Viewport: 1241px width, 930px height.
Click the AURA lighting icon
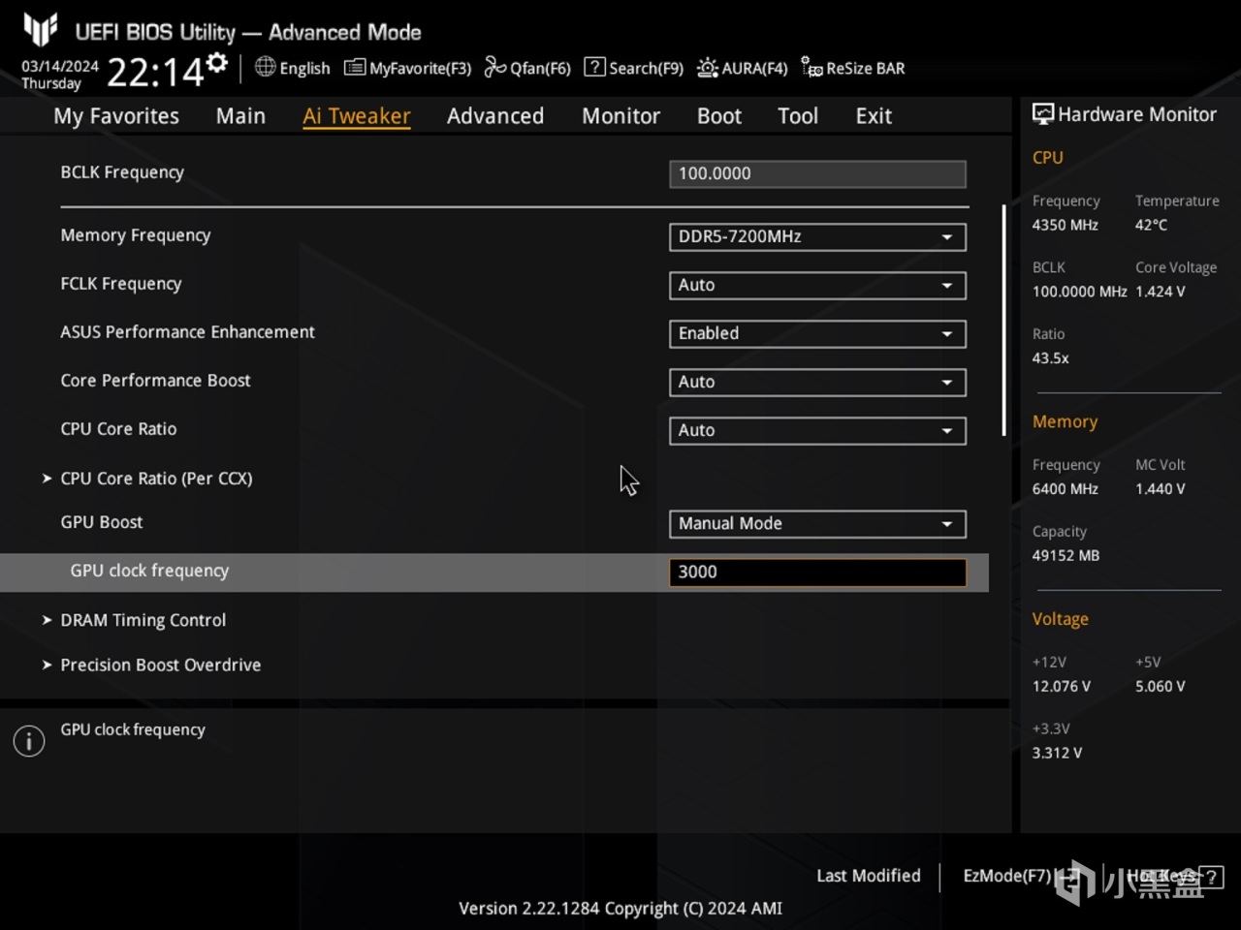click(x=708, y=68)
